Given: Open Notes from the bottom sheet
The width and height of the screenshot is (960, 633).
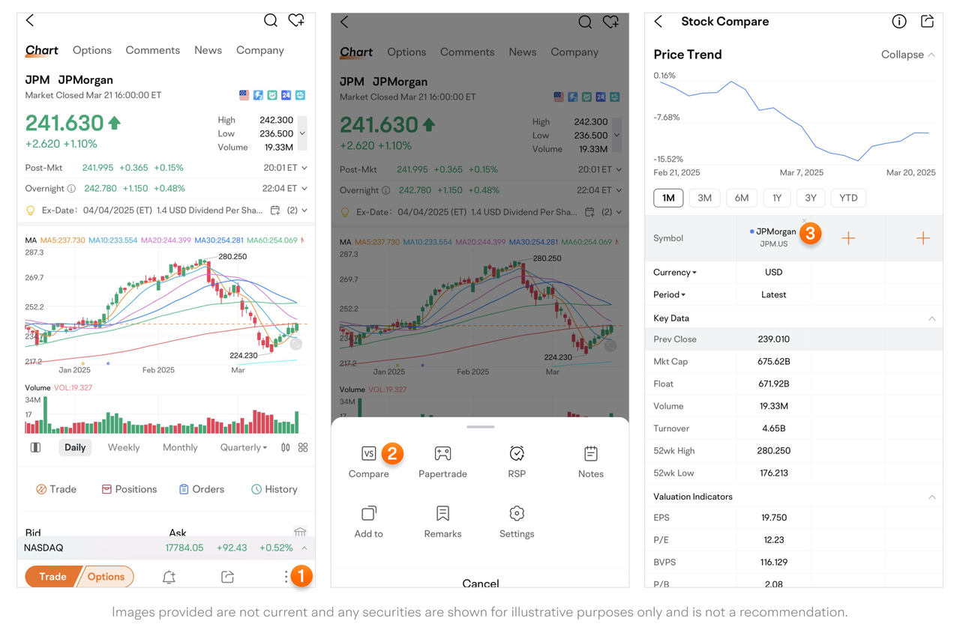Looking at the screenshot, I should (591, 462).
